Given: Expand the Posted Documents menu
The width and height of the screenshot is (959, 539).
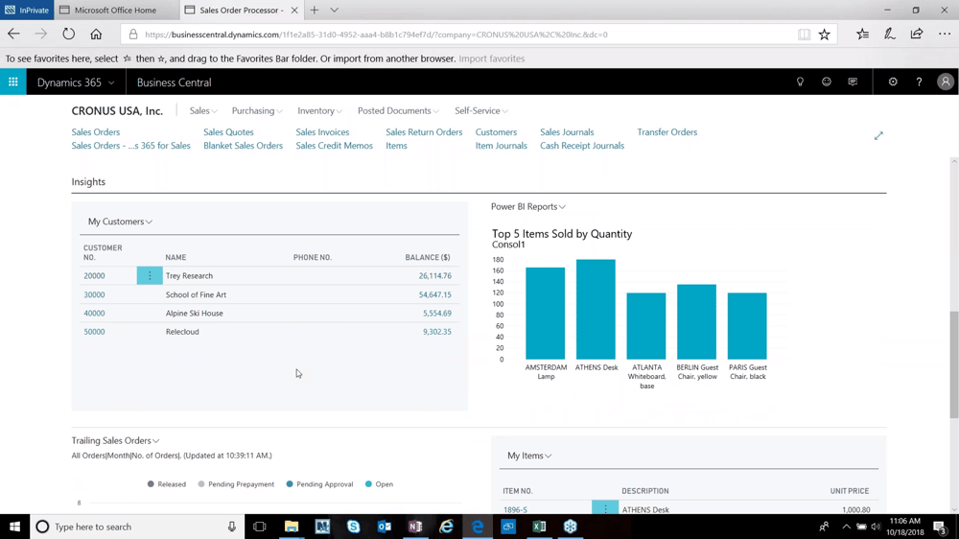Looking at the screenshot, I should pyautogui.click(x=398, y=110).
